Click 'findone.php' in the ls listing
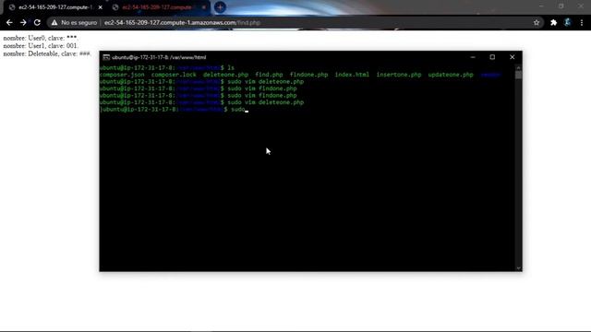Image resolution: width=591 pixels, height=332 pixels. click(x=308, y=75)
